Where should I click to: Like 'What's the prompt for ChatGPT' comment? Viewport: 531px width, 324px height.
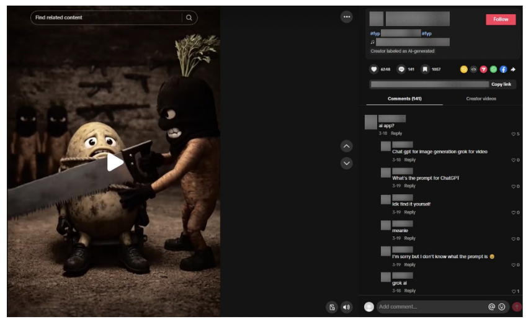[x=515, y=187]
